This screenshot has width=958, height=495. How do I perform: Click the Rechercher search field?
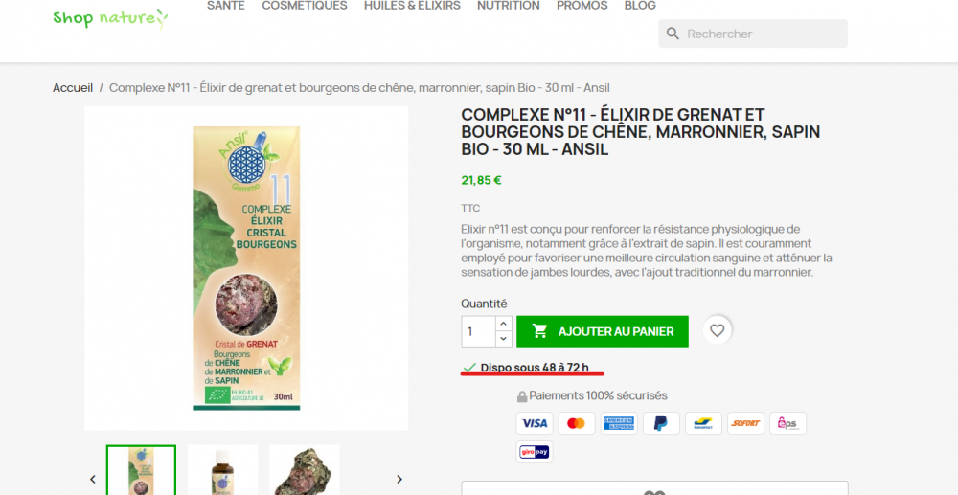click(x=753, y=34)
